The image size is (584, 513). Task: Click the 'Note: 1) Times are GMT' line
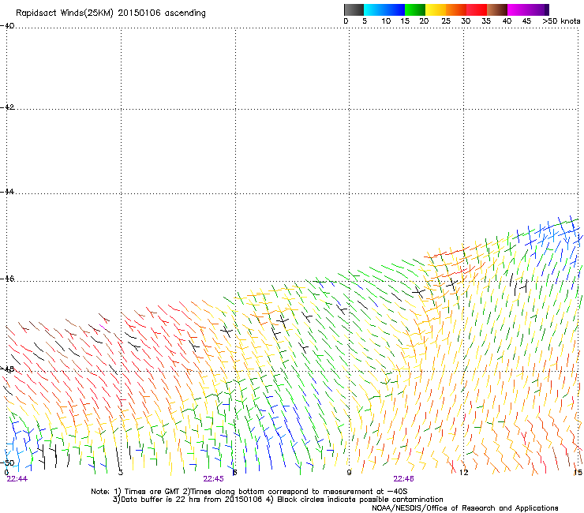click(x=249, y=492)
